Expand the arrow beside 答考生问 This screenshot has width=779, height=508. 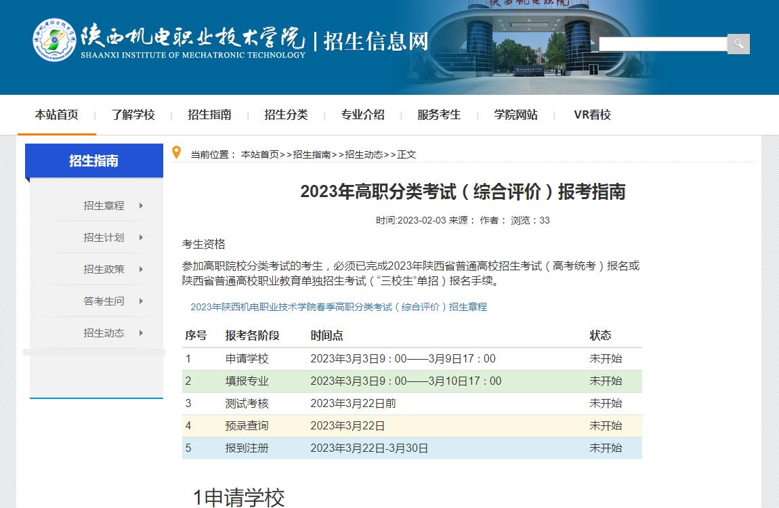[x=141, y=301]
